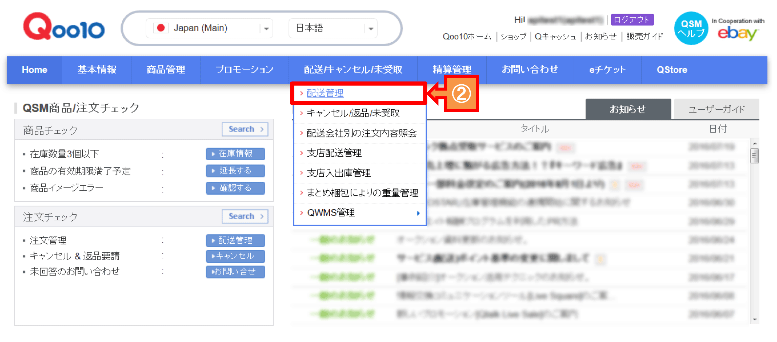This screenshot has width=777, height=342.
Task: Choose キャンセル/返品/未受取 menu entry
Action: click(353, 113)
